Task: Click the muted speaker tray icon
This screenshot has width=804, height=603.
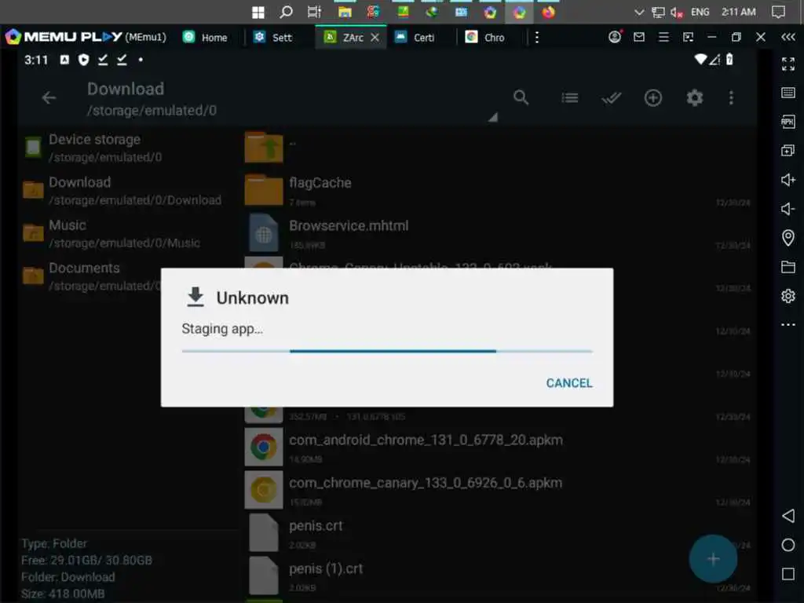Action: coord(676,13)
